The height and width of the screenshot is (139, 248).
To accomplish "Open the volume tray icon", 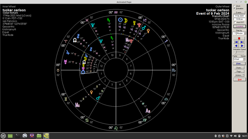I will (x=235, y=136).
